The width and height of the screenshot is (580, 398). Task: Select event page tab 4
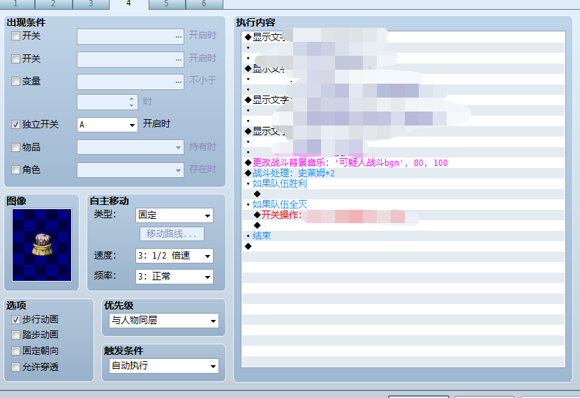[128, 3]
